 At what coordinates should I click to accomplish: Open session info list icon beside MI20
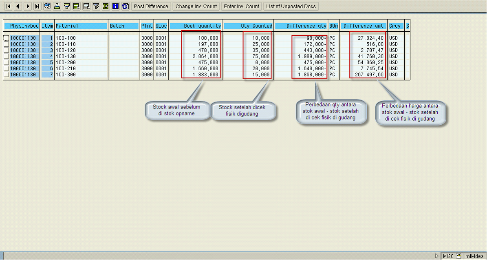coord(458,256)
